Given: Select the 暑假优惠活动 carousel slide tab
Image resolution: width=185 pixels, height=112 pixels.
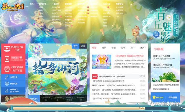Looking at the screenshot, I should (81, 98).
